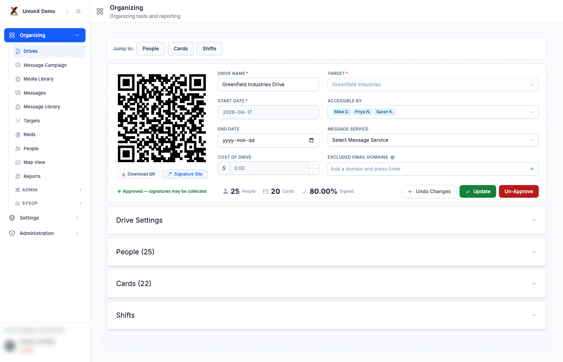
Task: Click the People icon in the sidebar
Action: 18,148
